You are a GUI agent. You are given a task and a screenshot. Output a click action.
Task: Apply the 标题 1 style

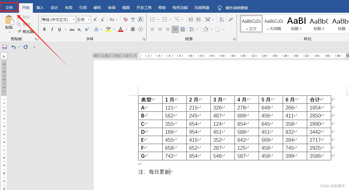296,24
